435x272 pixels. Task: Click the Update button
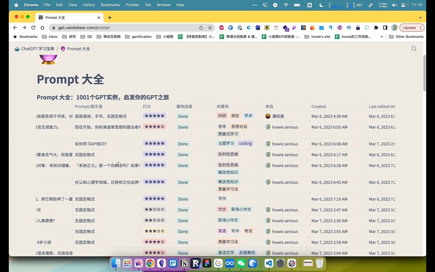pyautogui.click(x=410, y=28)
